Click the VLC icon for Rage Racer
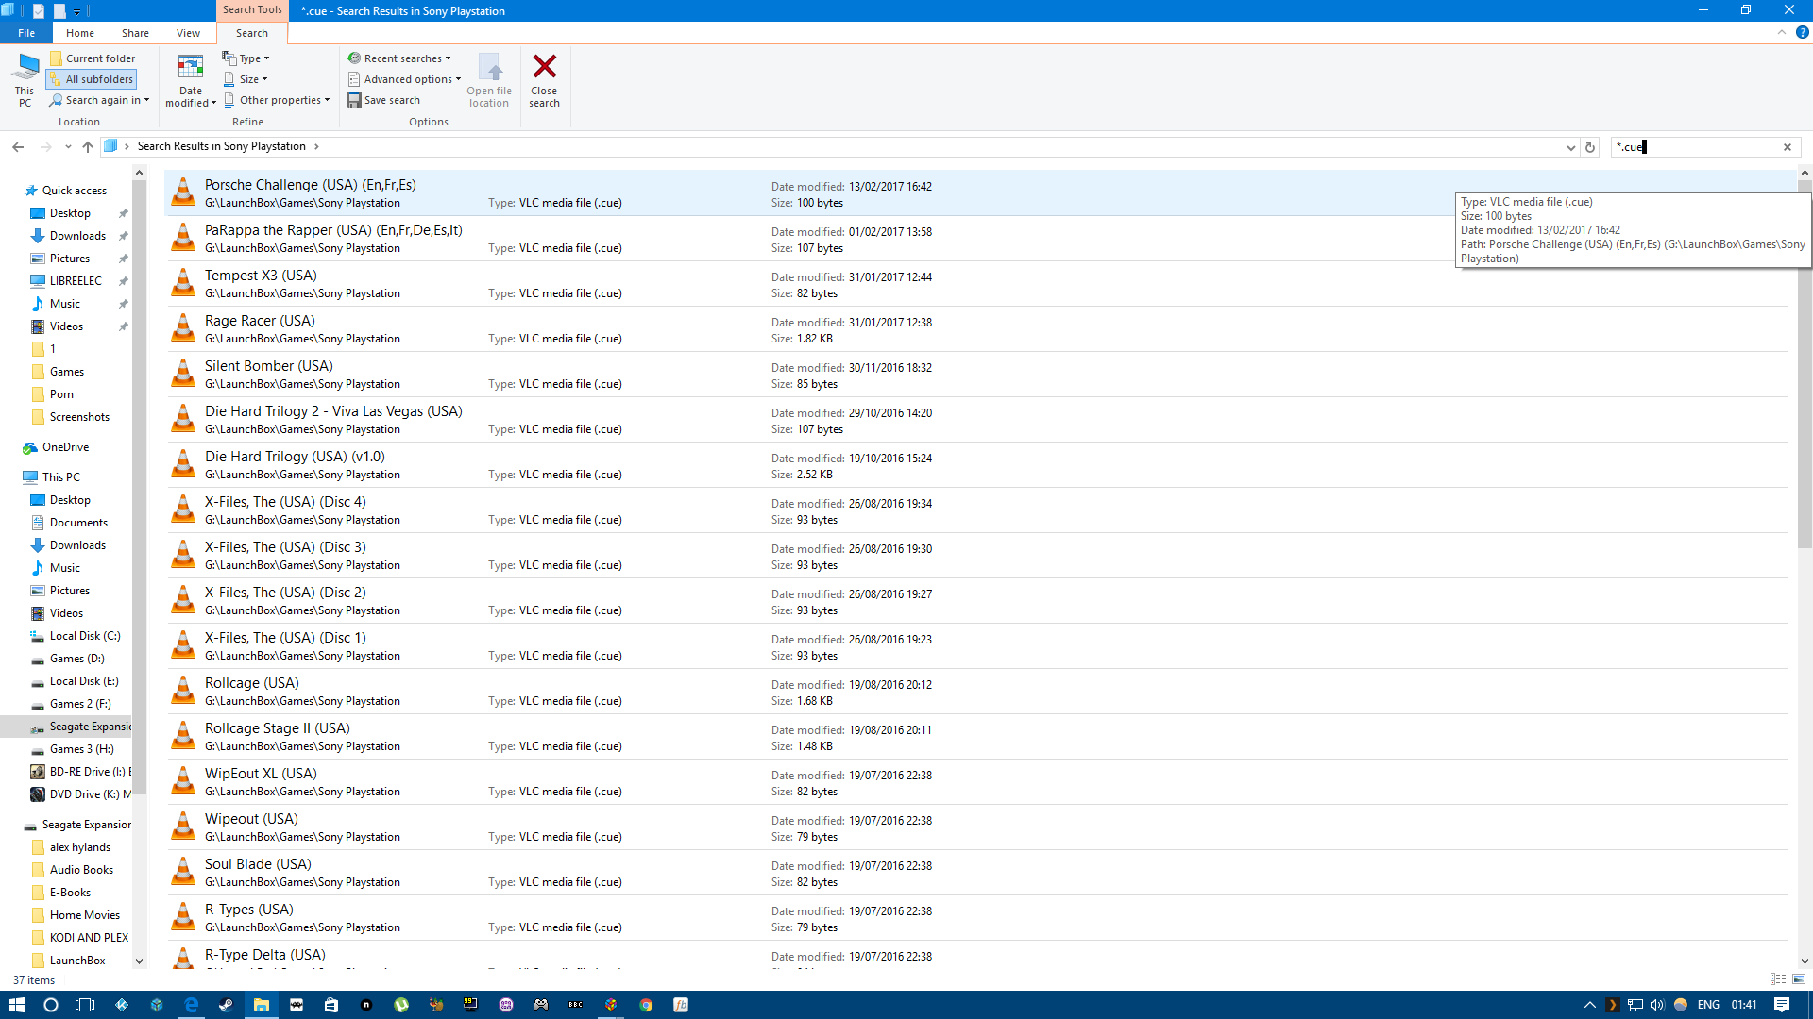1813x1019 pixels. [x=183, y=327]
